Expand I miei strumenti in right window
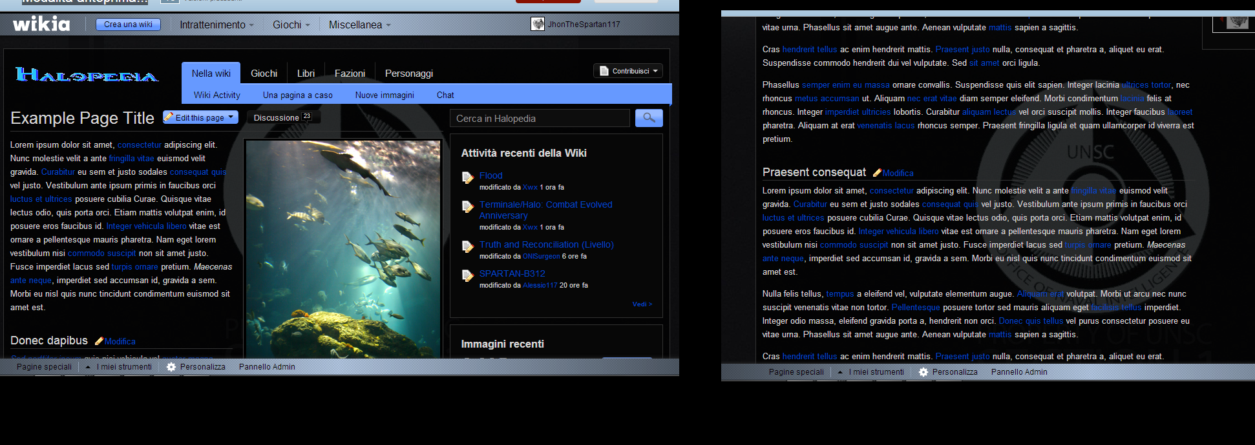Screen dimensions: 1255x445 (871, 372)
